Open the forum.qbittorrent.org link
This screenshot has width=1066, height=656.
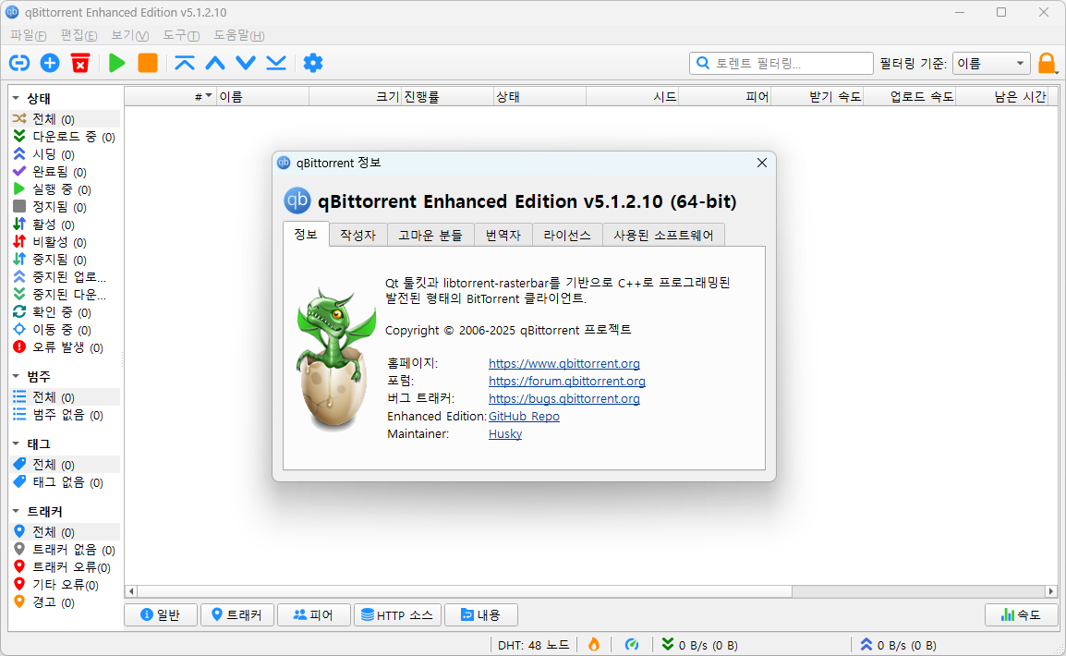[567, 382]
